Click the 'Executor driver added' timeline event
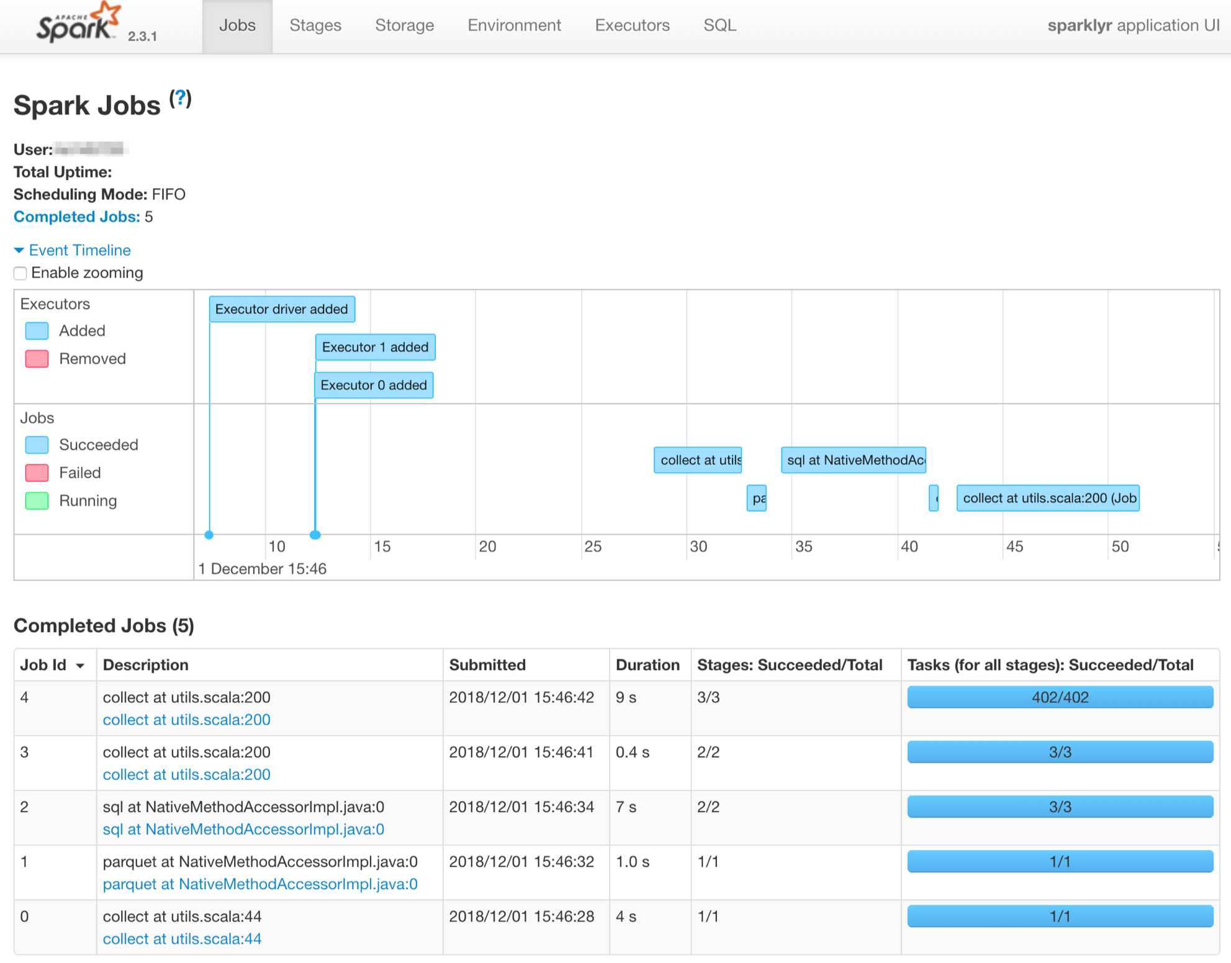1231x963 pixels. click(281, 309)
